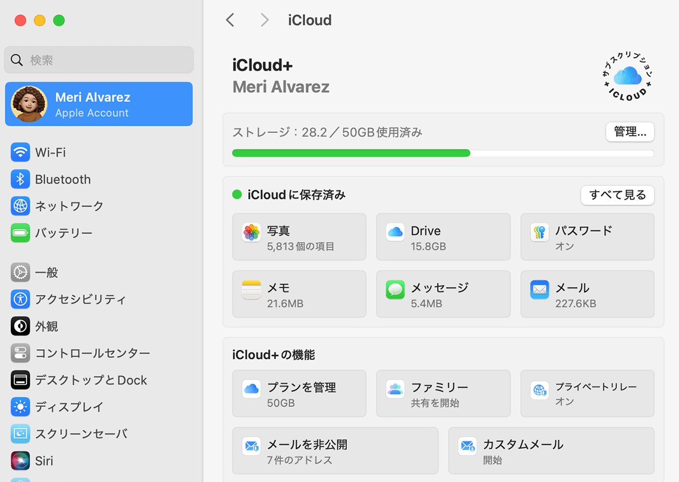Open プランを管理 cloud icon
Viewport: 679px width, 482px height.
click(x=251, y=389)
